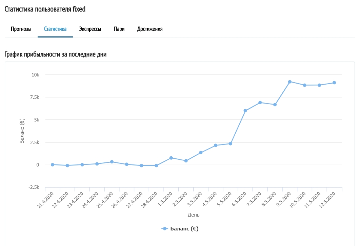
Task: Click the data point for 7.5.2020
Action: (x=260, y=103)
